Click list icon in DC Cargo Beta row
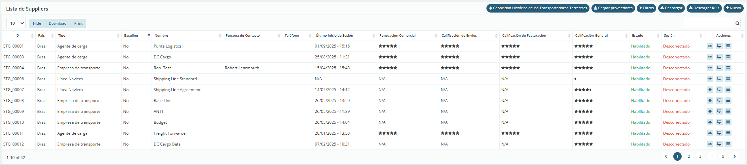Image resolution: width=747 pixels, height=165 pixels. (x=728, y=144)
